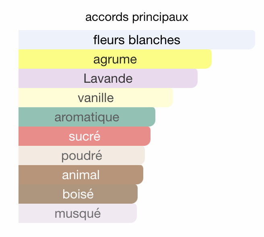Image resolution: width=264 pixels, height=237 pixels.
Task: Select the 'Lavande' text label
Action: pyautogui.click(x=108, y=78)
